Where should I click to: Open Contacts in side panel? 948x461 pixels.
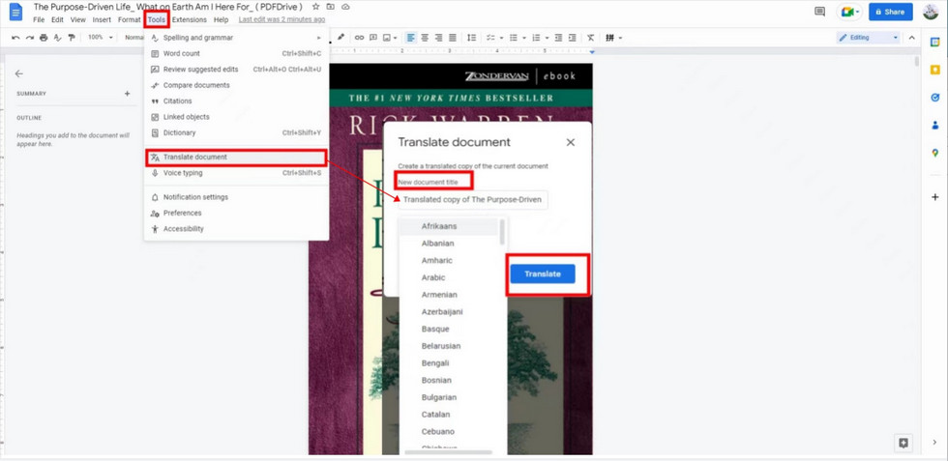pos(935,125)
